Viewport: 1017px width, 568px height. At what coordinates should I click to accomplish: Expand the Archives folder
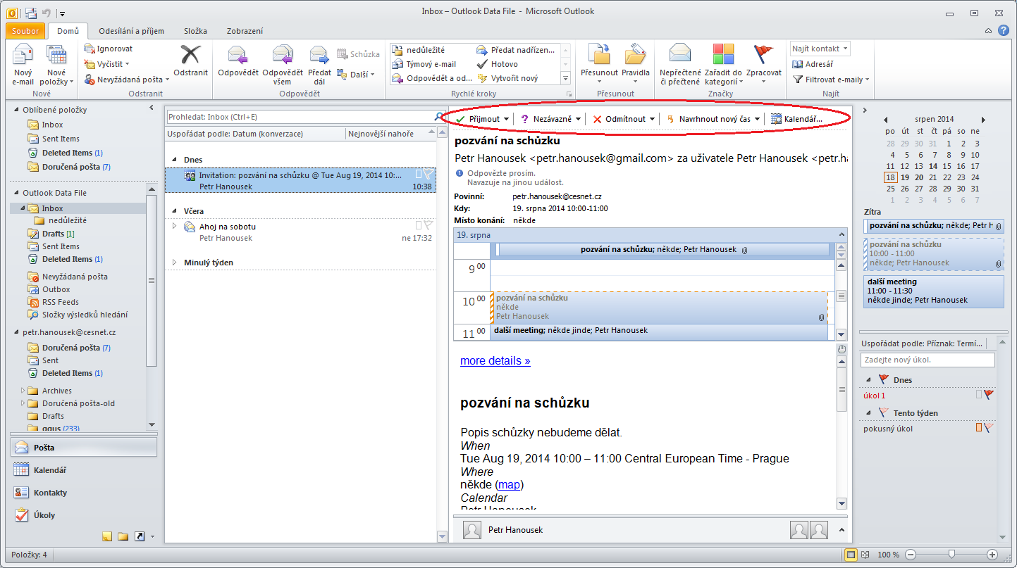pyautogui.click(x=23, y=391)
